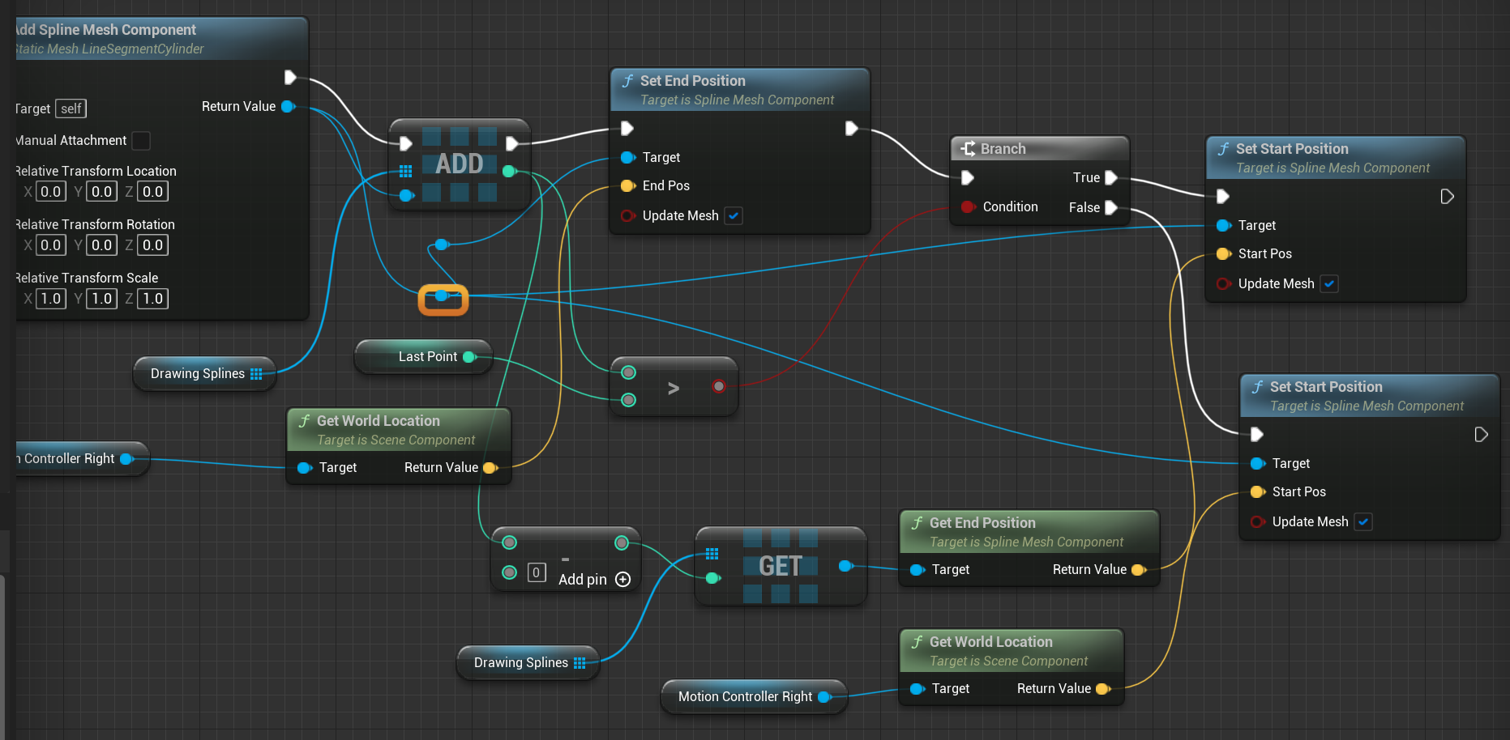Viewport: 1510px width, 740px height.
Task: Click the 'self' Target value box
Action: 71,108
